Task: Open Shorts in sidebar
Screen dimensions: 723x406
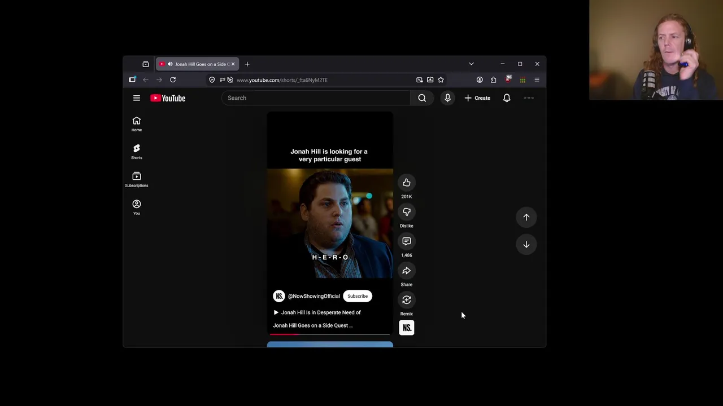Action: click(x=136, y=152)
